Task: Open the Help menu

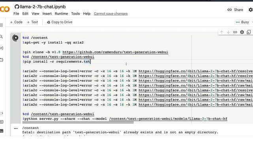Action: click(87, 14)
